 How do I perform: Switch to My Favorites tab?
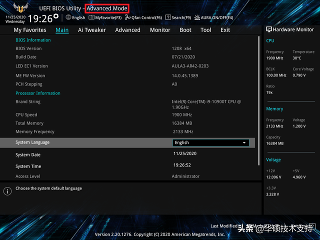(30, 30)
